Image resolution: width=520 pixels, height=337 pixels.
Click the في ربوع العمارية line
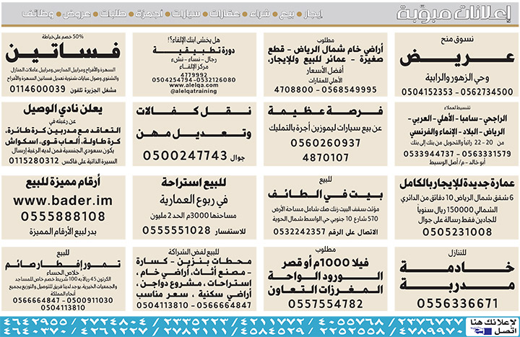[194, 199]
